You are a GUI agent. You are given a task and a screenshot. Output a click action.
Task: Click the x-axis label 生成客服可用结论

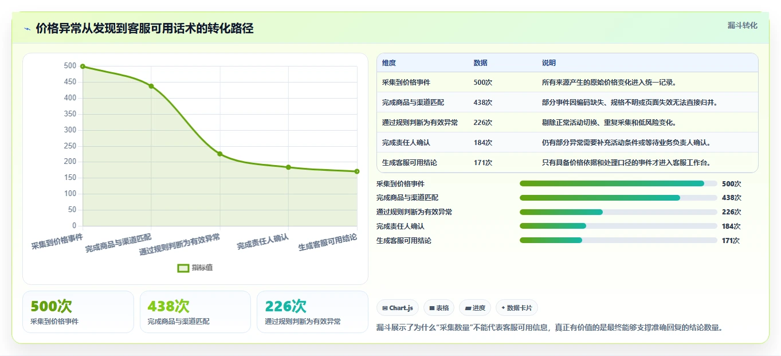click(328, 242)
